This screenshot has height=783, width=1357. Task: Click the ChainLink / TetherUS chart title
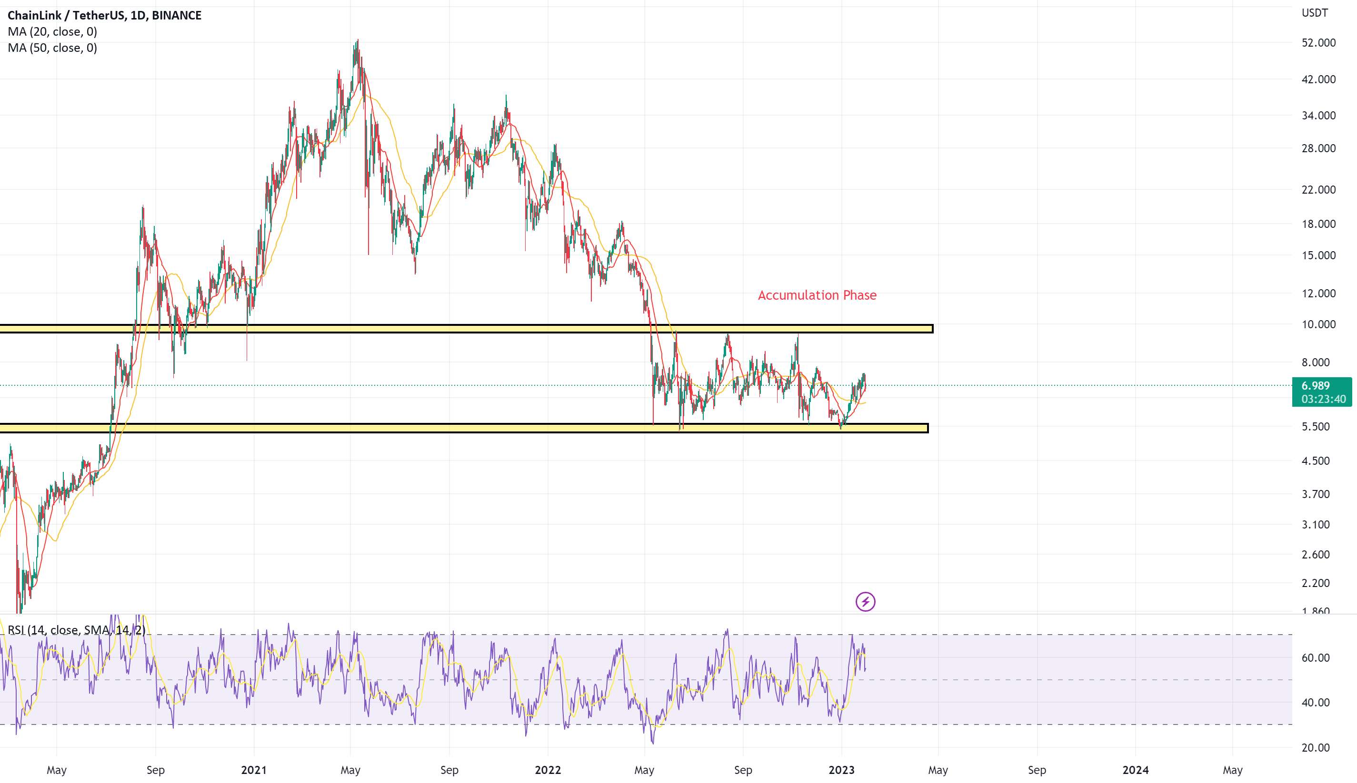(x=104, y=15)
